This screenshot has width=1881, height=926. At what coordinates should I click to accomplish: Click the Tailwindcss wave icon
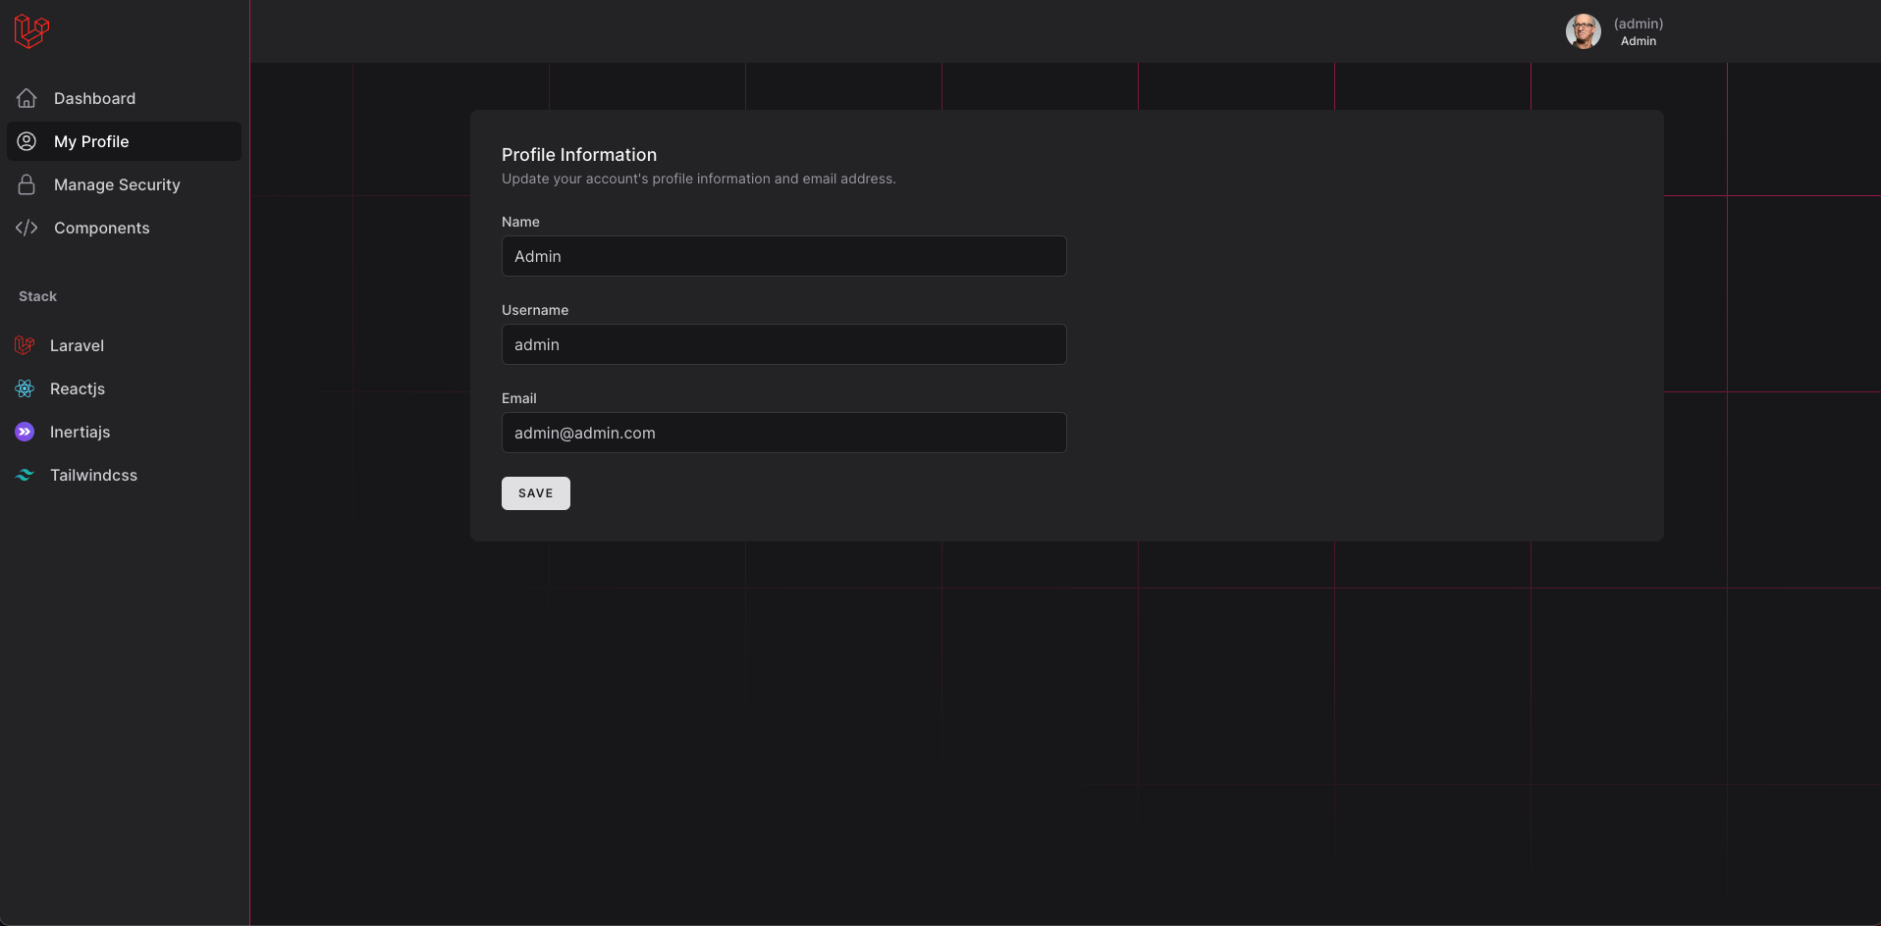(25, 475)
